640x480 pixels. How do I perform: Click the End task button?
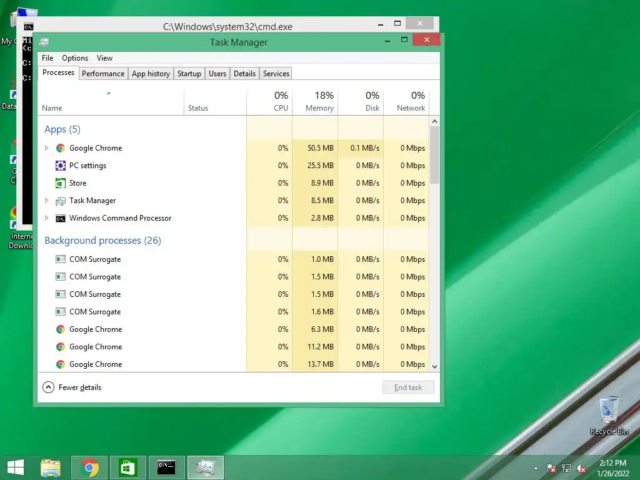click(408, 387)
